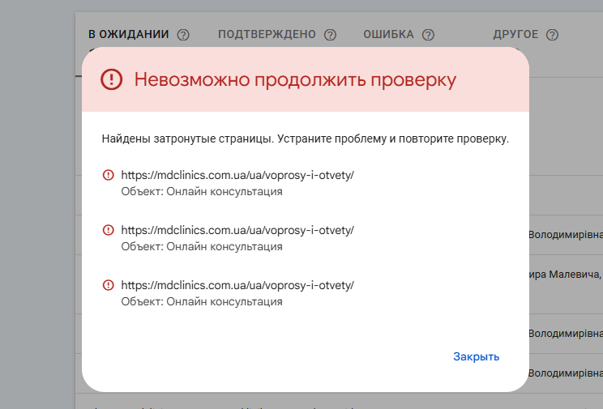The image size is (603, 409).
Task: Open help icon next to ОШИБКА
Action: click(428, 35)
